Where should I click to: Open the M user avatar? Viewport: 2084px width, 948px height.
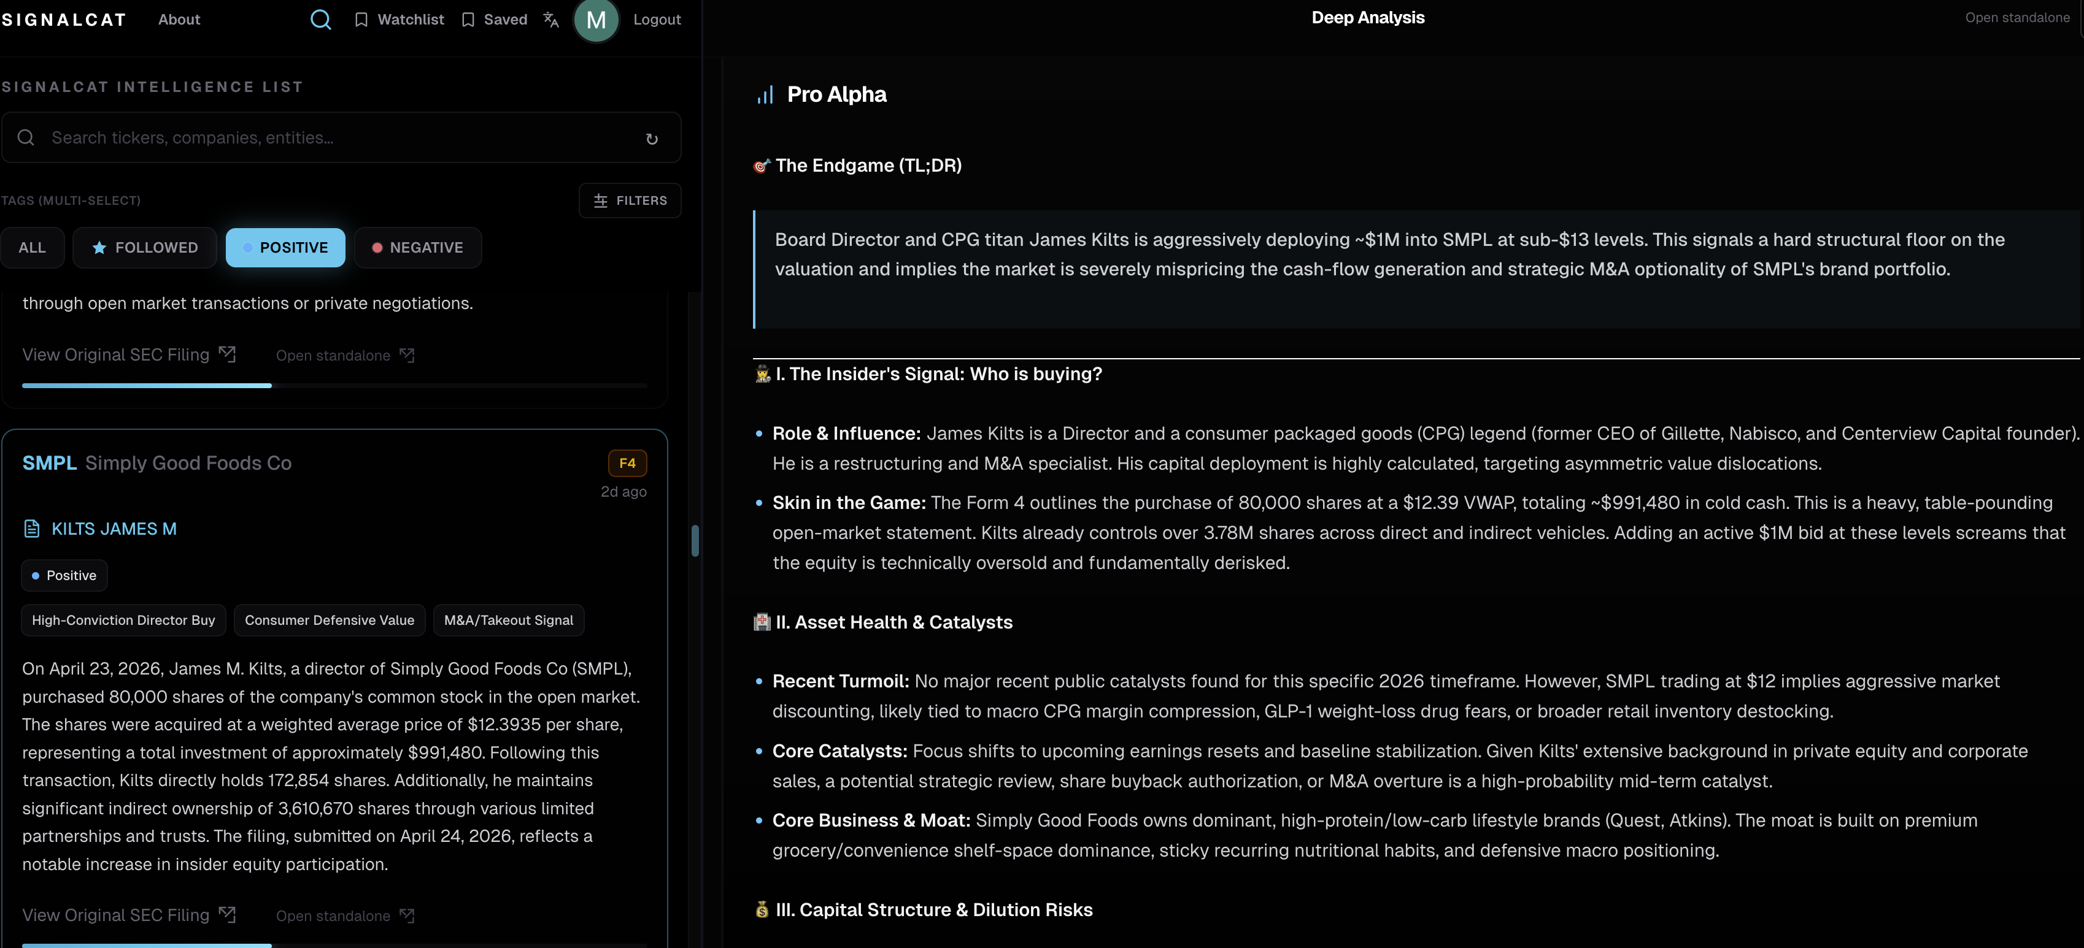point(596,20)
